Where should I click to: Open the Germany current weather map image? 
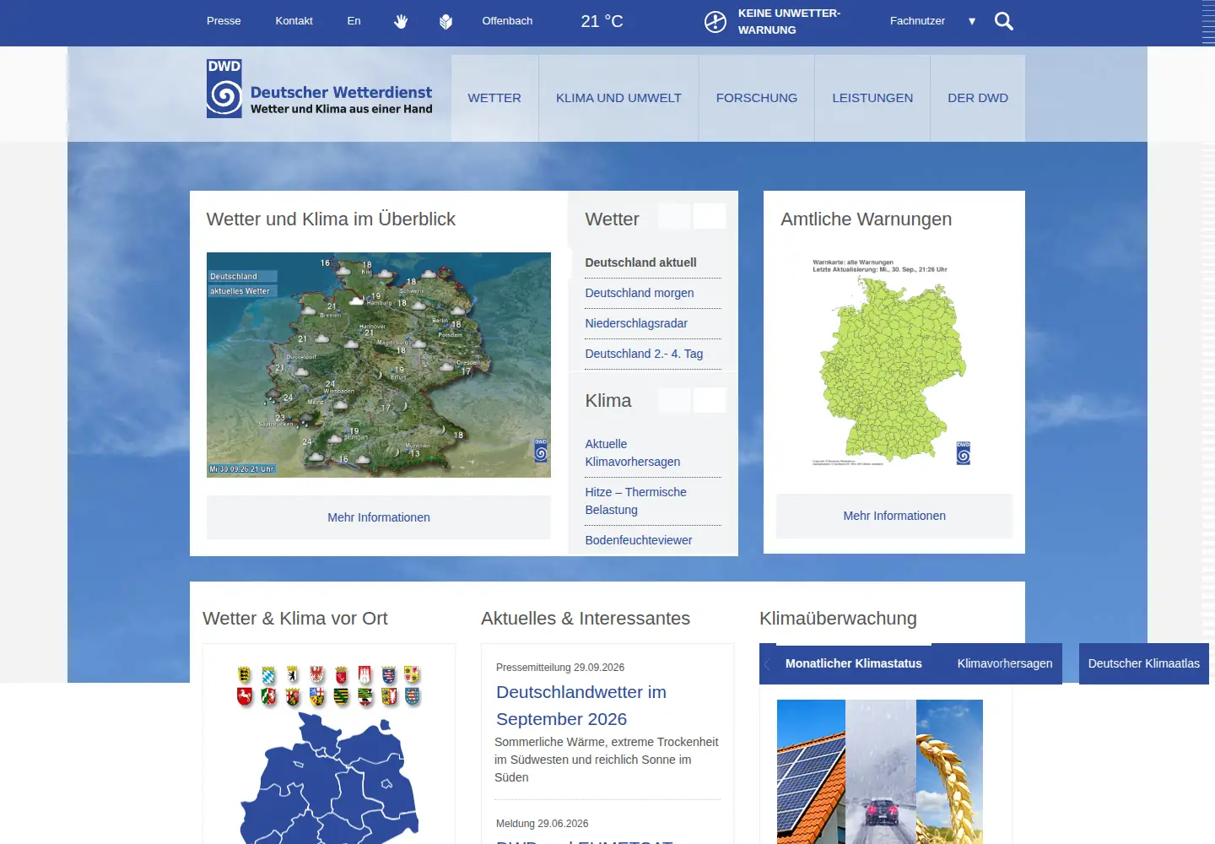pos(379,365)
